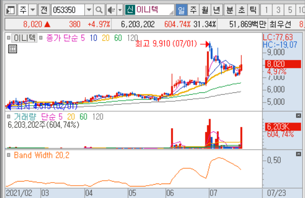Click the interval button 3

(278, 10)
